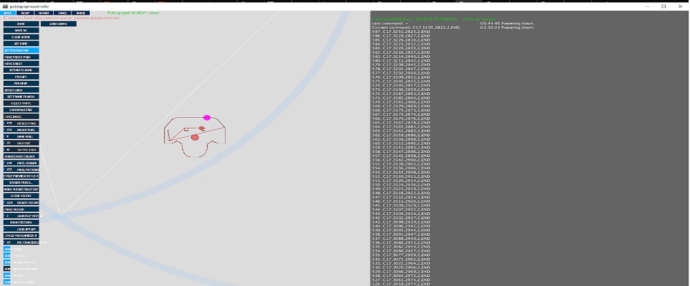Toggle the SHOW DENSITY PREVIEW switch
690x286 pixels.
(7, 269)
